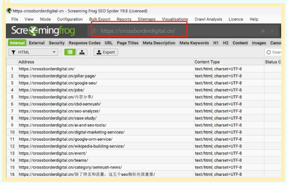Switch to the Content tab
The height and width of the screenshot is (183, 287).
point(240,43)
